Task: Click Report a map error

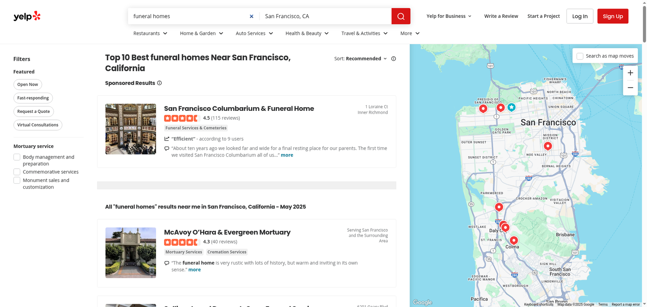Action: tap(626, 305)
